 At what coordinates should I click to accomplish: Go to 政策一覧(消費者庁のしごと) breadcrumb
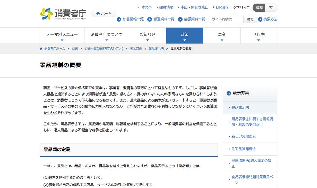pyautogui.click(x=104, y=49)
